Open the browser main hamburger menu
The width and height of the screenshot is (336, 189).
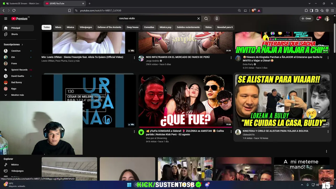click(332, 10)
